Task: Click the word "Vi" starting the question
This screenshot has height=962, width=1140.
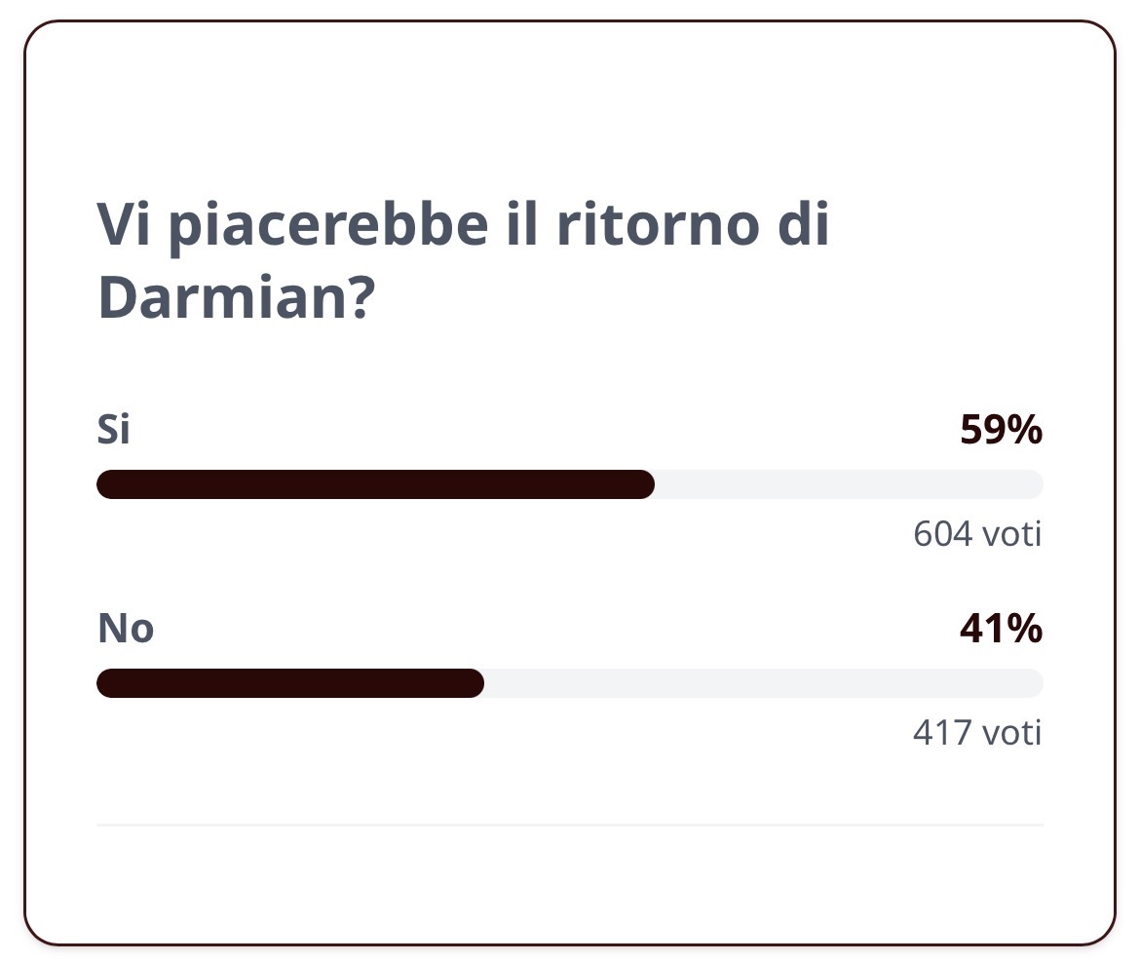Action: [123, 226]
